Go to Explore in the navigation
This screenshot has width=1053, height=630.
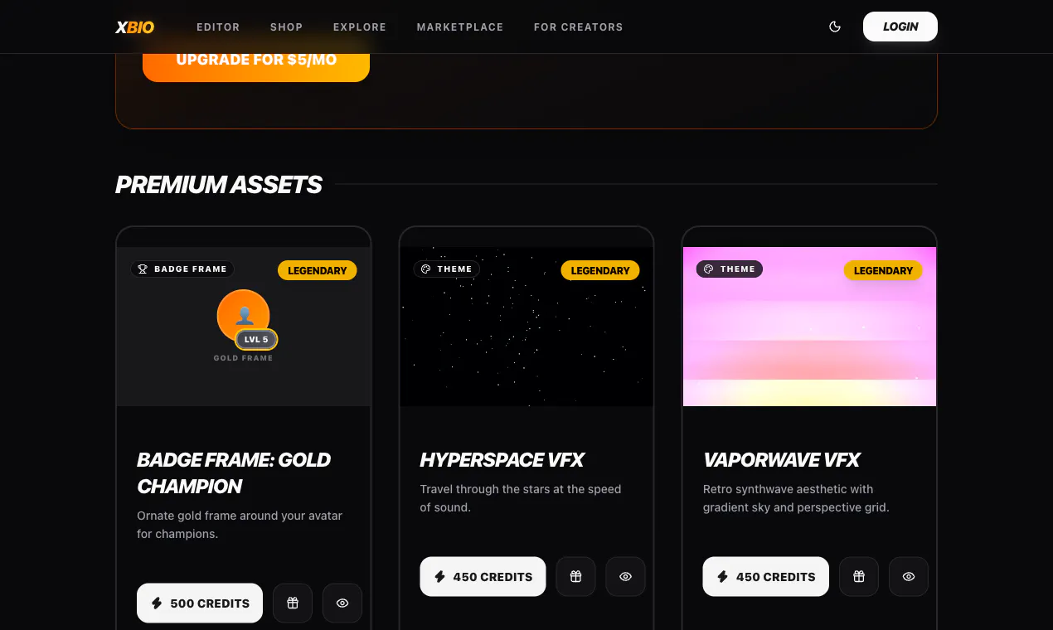(x=360, y=27)
